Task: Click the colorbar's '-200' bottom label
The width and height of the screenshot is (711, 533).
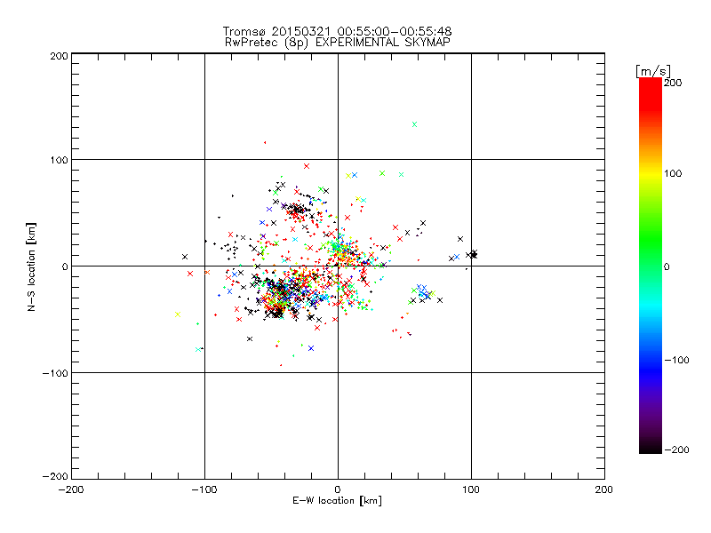Action: pyautogui.click(x=676, y=449)
